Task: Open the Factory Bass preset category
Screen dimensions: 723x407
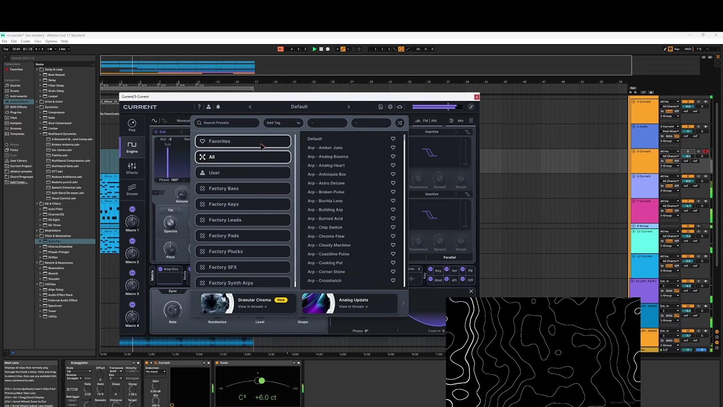Action: coord(243,188)
